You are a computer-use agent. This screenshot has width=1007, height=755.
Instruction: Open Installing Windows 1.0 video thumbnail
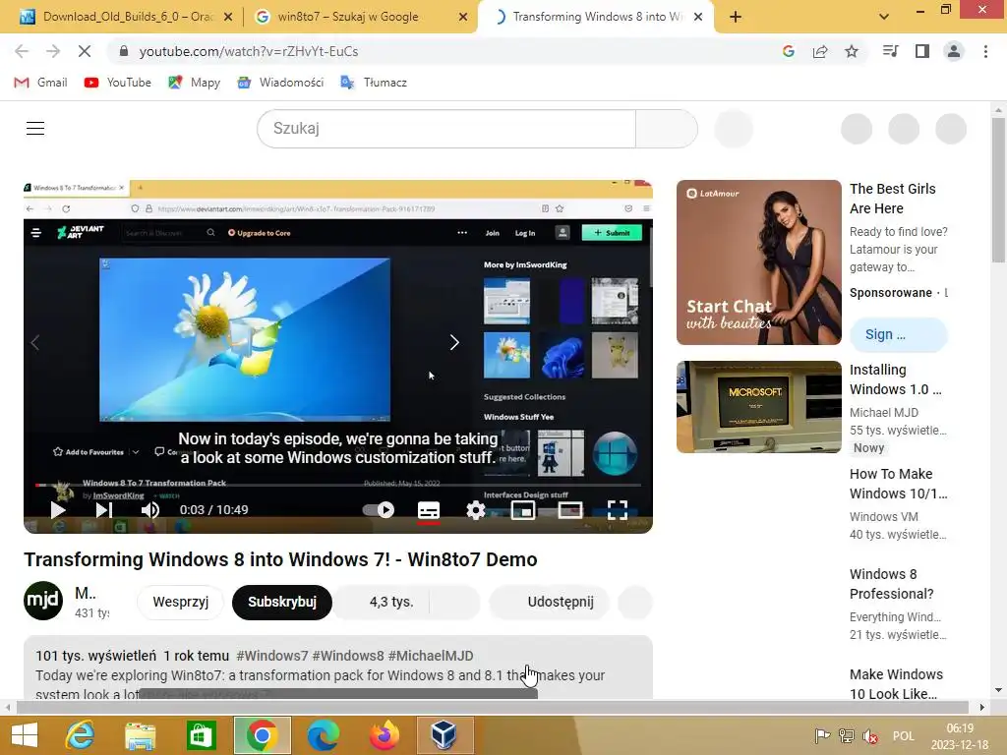759,407
